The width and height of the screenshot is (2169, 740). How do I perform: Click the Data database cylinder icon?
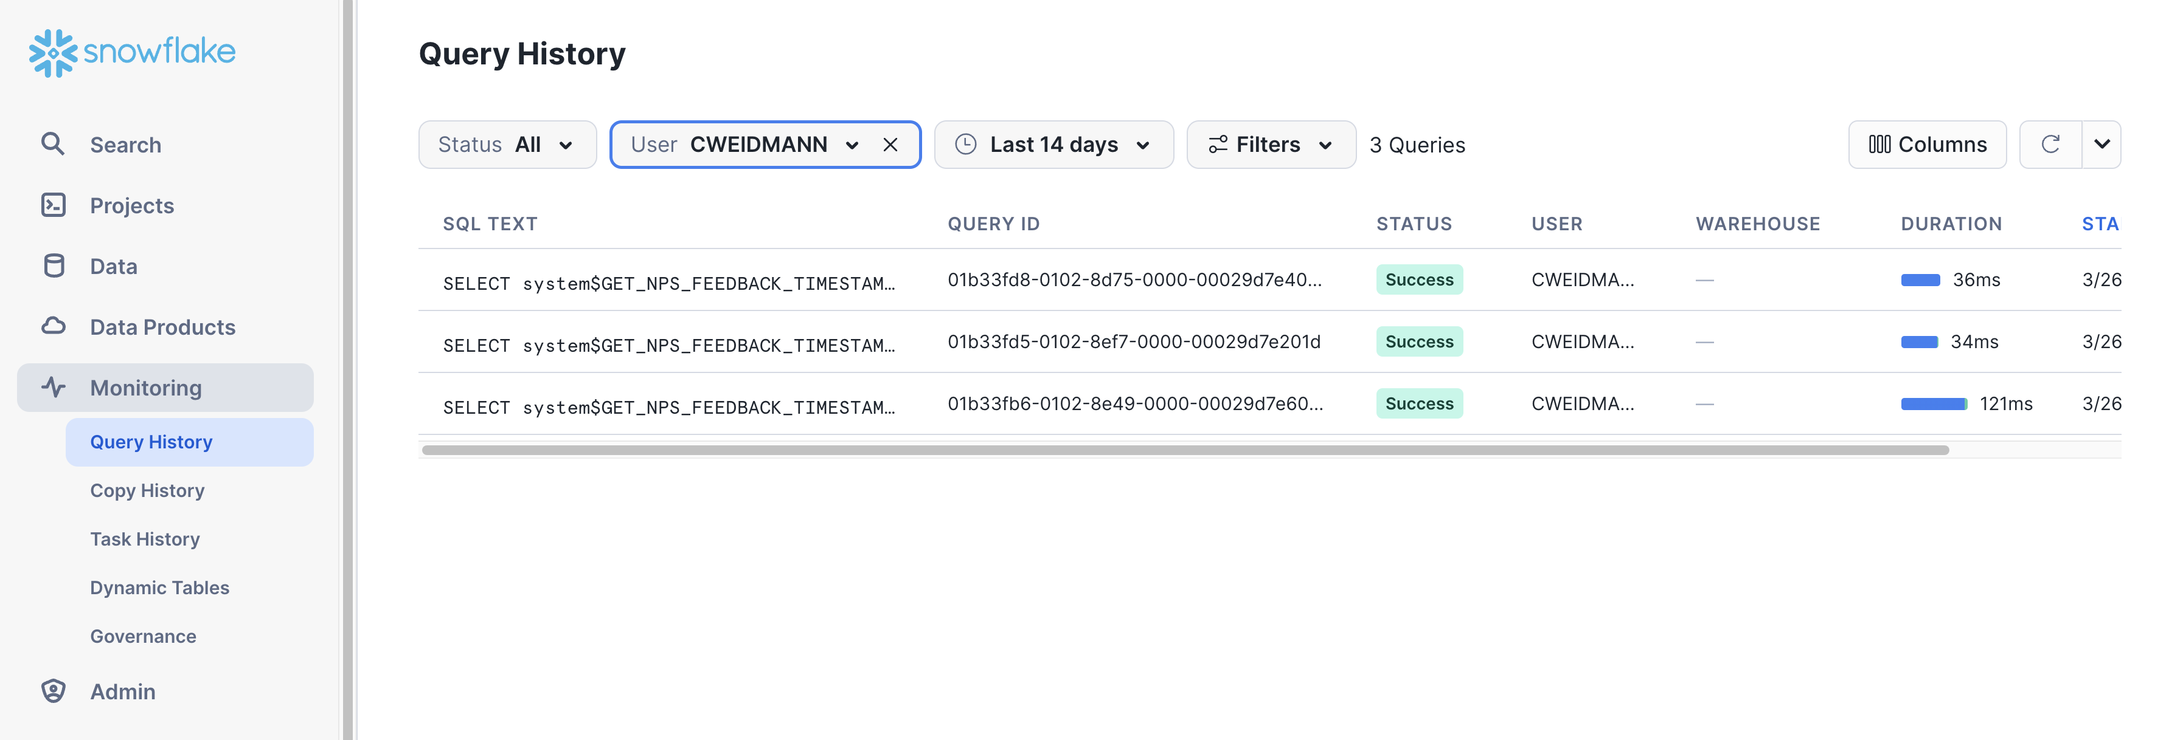pos(53,266)
